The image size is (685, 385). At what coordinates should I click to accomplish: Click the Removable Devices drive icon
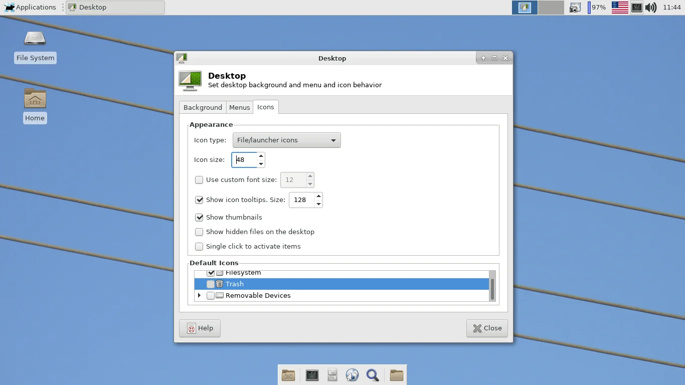220,296
